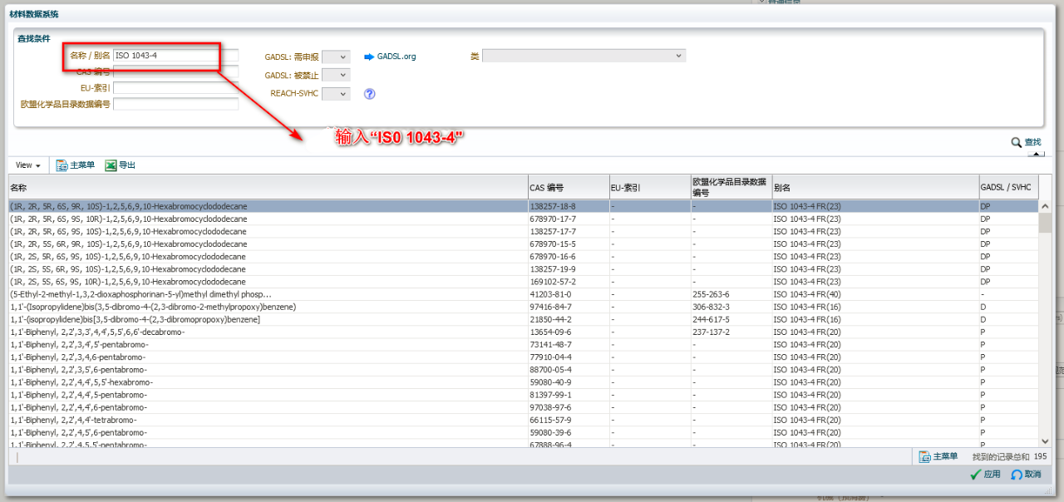Click the 别名 column header
Image resolution: width=1064 pixels, height=502 pixels.
tap(874, 188)
